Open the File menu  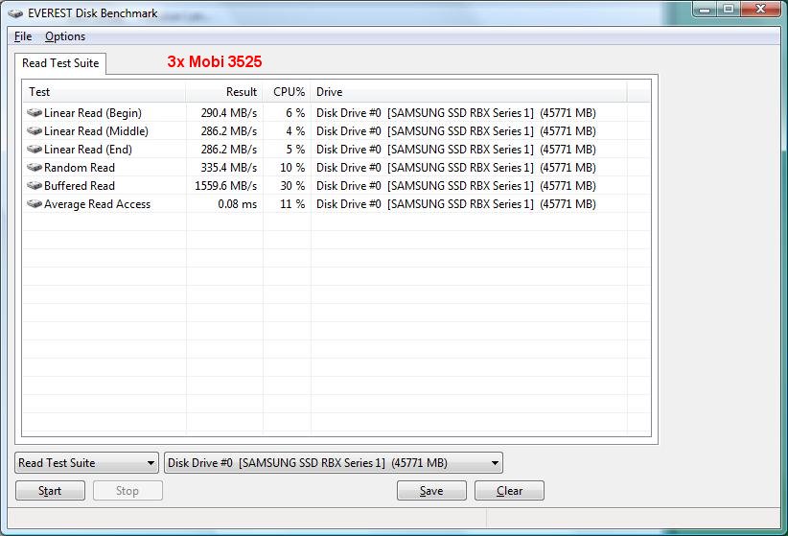click(x=23, y=36)
